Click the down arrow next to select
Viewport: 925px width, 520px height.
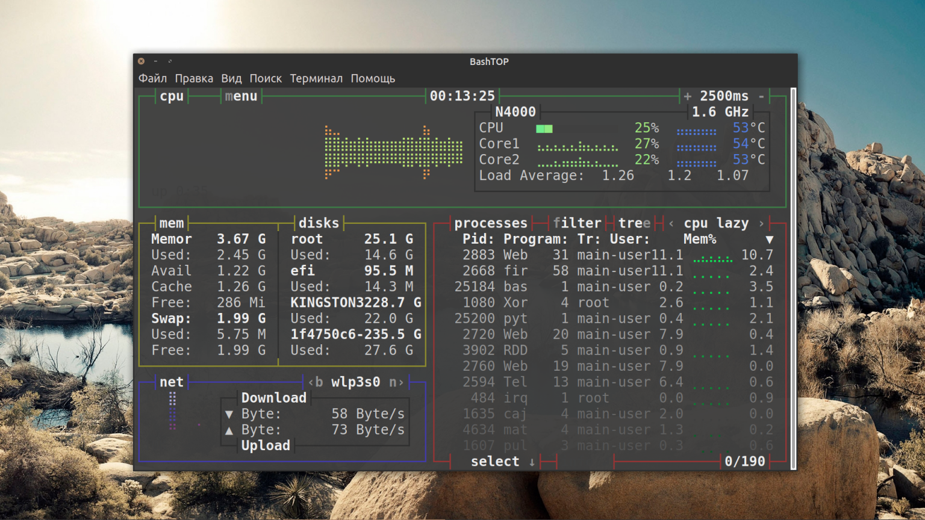(532, 462)
